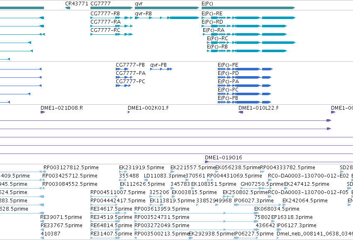Select protein E(Pc)-PC
This screenshot has width=353, height=240.
pos(244,94)
